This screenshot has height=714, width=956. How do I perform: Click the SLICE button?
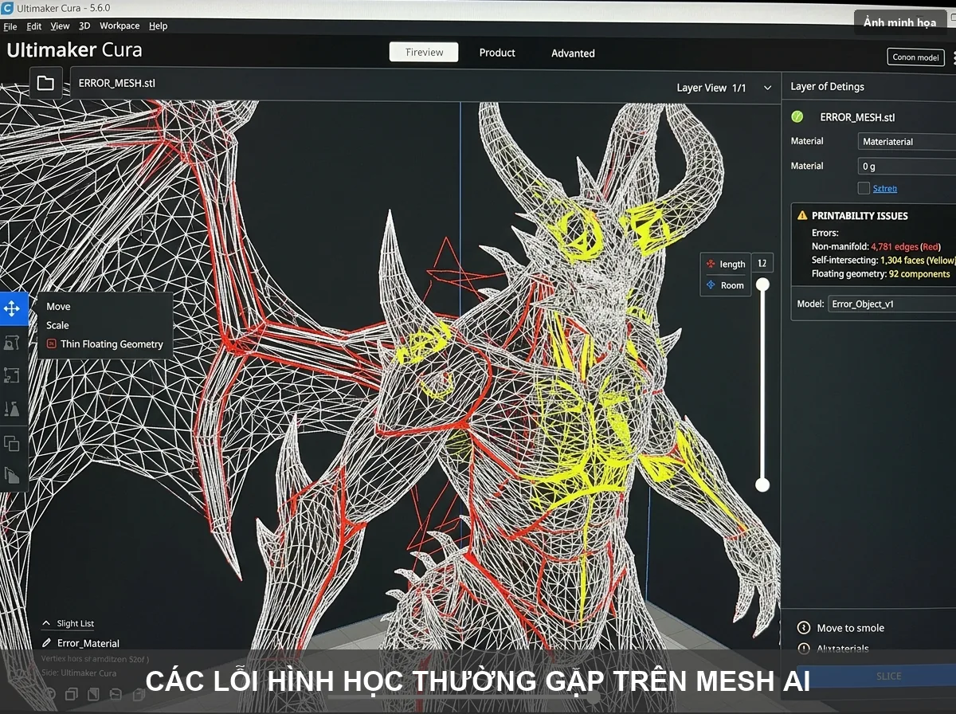click(x=888, y=676)
